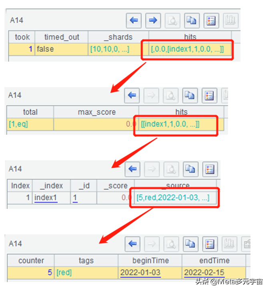Click the list properties icon in the counter/tags panel
The width and height of the screenshot is (269, 291).
[x=210, y=244]
